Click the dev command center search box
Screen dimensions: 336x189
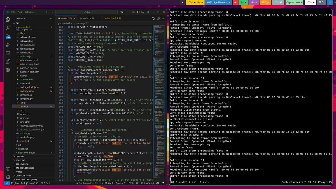click(x=86, y=12)
